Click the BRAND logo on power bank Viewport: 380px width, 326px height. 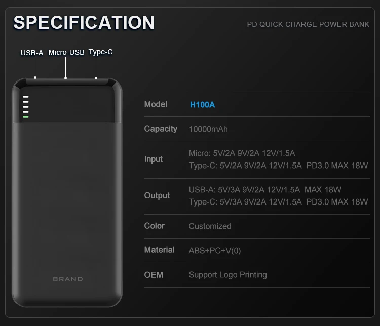point(67,279)
